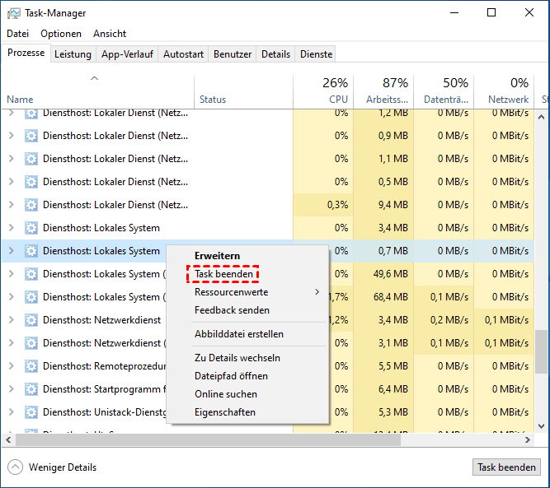Click the gear icon beside Diensthost: Startprogramm

pyautogui.click(x=31, y=389)
